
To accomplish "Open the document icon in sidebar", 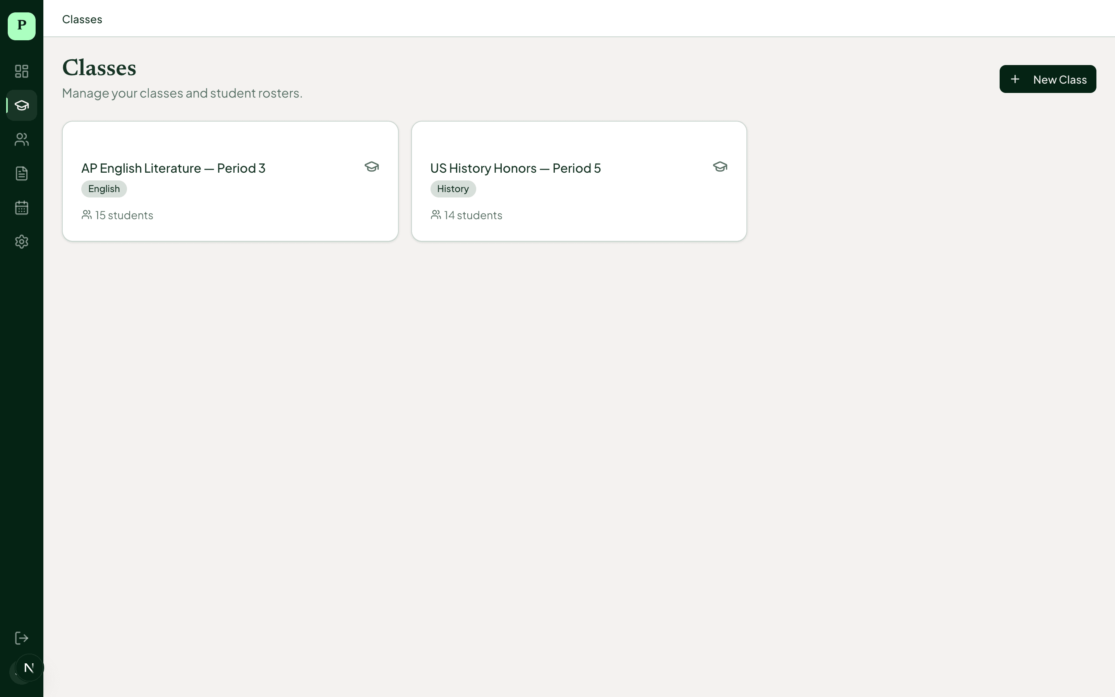I will (x=22, y=173).
